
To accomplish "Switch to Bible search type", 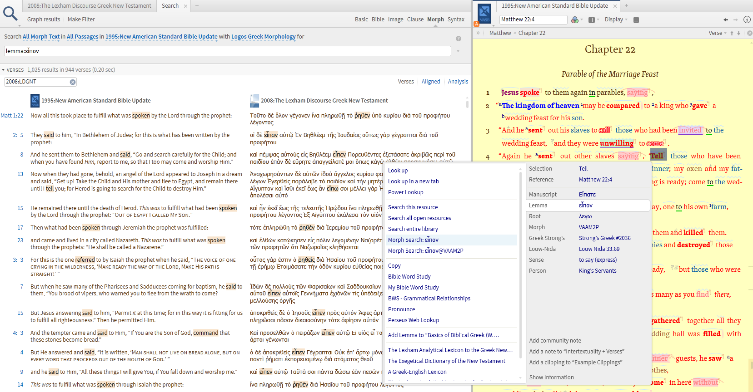I will coord(378,20).
